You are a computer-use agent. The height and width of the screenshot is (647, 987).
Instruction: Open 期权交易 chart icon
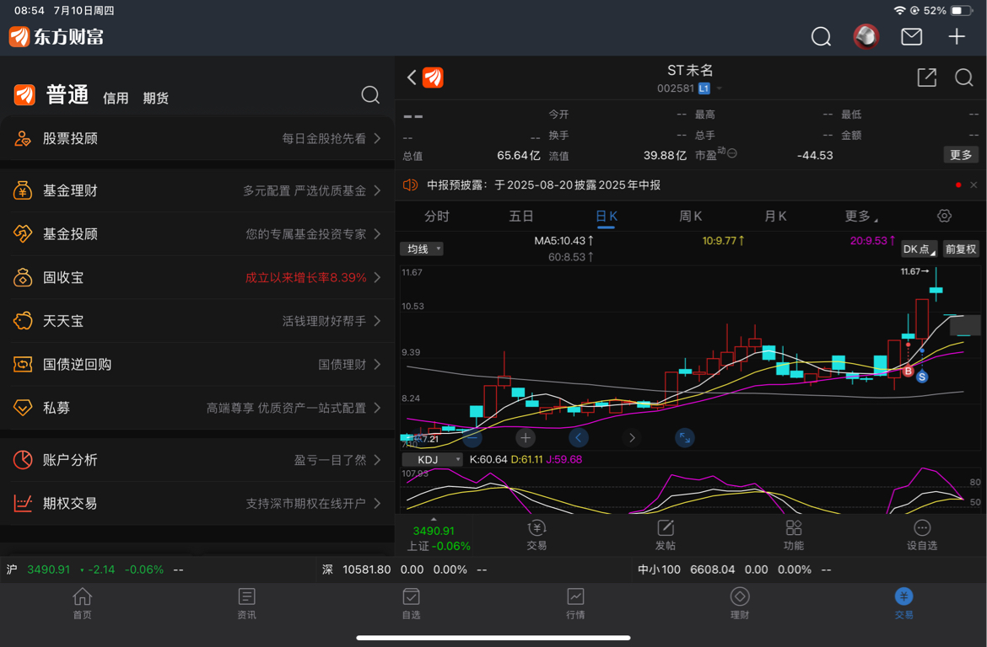click(23, 503)
